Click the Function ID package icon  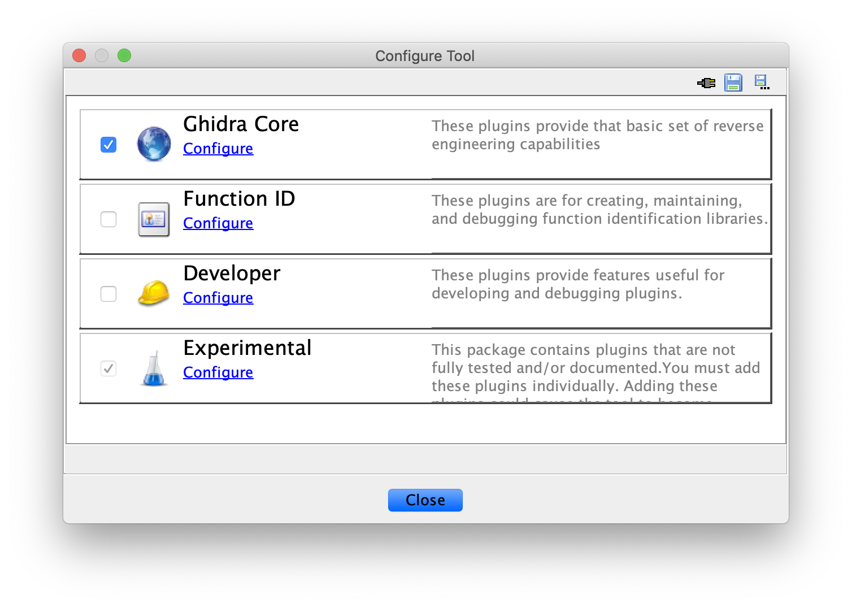tap(153, 219)
